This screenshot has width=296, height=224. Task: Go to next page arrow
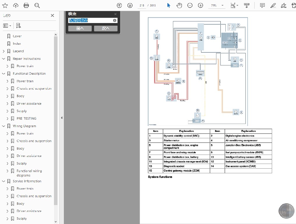pos(130,6)
